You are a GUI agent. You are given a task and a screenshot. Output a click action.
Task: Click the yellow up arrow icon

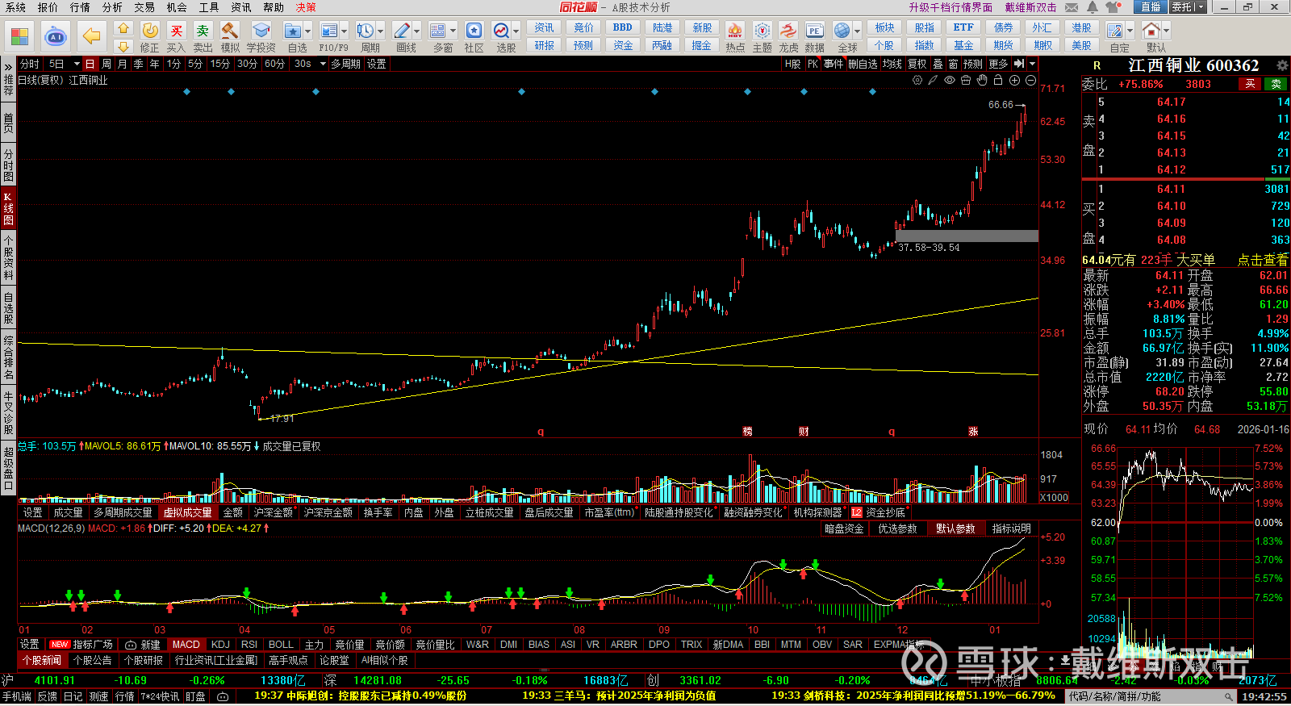(x=123, y=29)
